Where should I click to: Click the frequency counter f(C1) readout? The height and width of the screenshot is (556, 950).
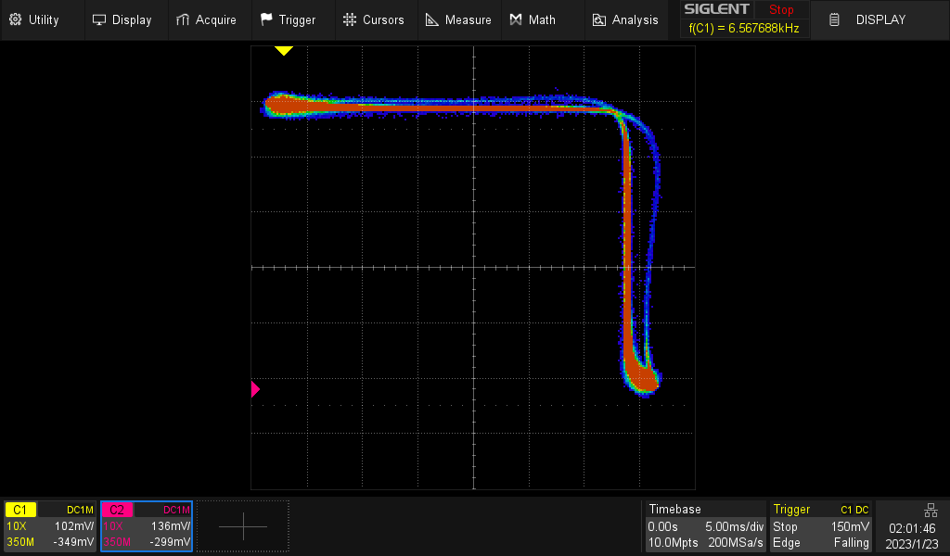coord(743,29)
